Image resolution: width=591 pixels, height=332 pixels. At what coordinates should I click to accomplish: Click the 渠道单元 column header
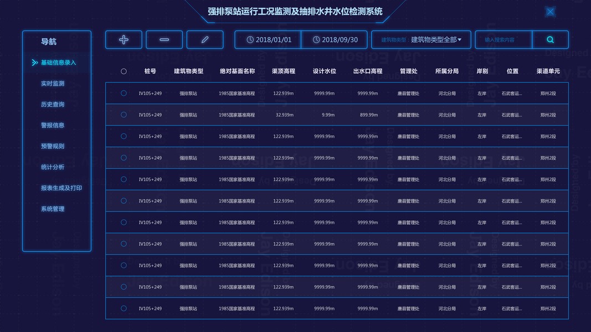[x=548, y=71]
